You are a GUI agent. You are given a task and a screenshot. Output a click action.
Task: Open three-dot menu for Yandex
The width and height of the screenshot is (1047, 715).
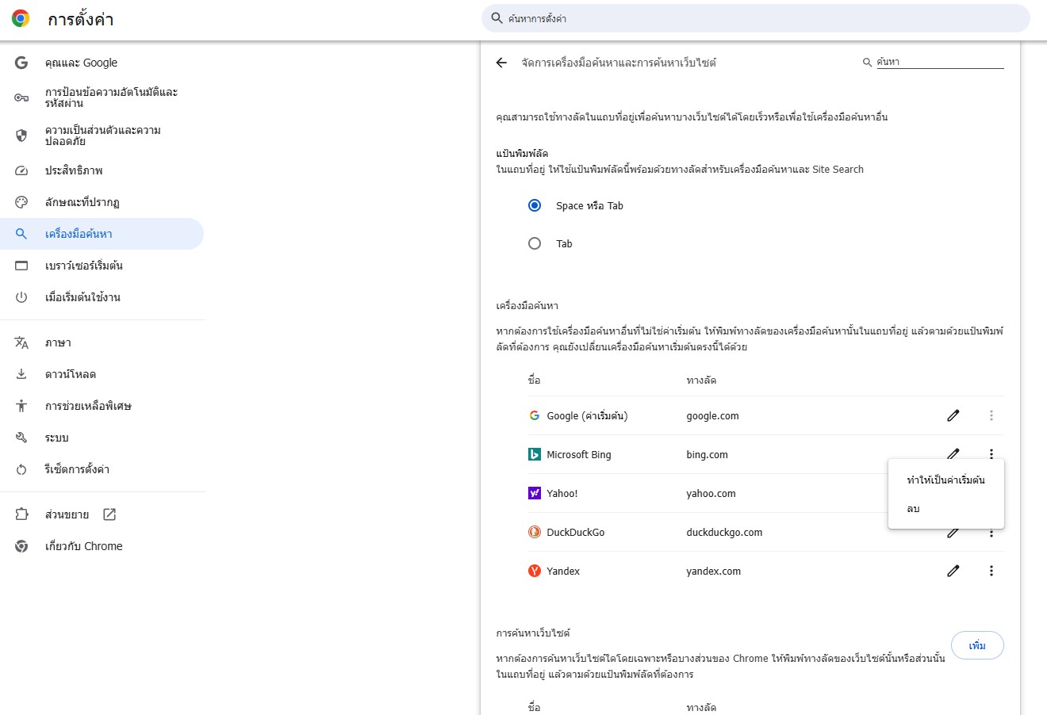(x=991, y=571)
